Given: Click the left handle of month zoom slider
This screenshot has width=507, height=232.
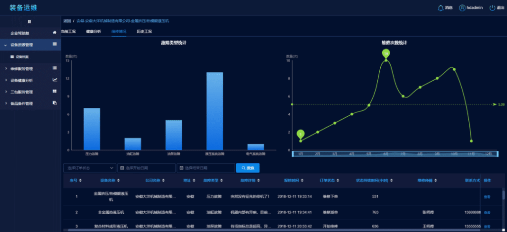Looking at the screenshot, I should pyautogui.click(x=293, y=154).
